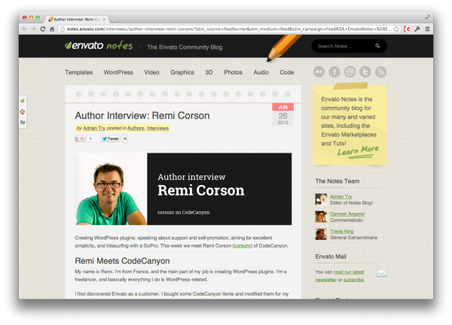The width and height of the screenshot is (452, 325).
Task: Click the bottom side tab icon
Action: (x=23, y=123)
